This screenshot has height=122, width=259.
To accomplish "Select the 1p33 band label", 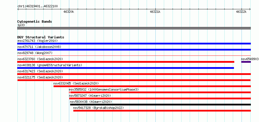I will coord(21,25).
